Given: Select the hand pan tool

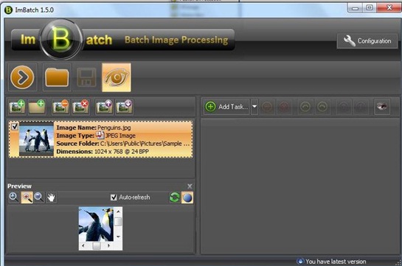Looking at the screenshot, I should tap(52, 197).
